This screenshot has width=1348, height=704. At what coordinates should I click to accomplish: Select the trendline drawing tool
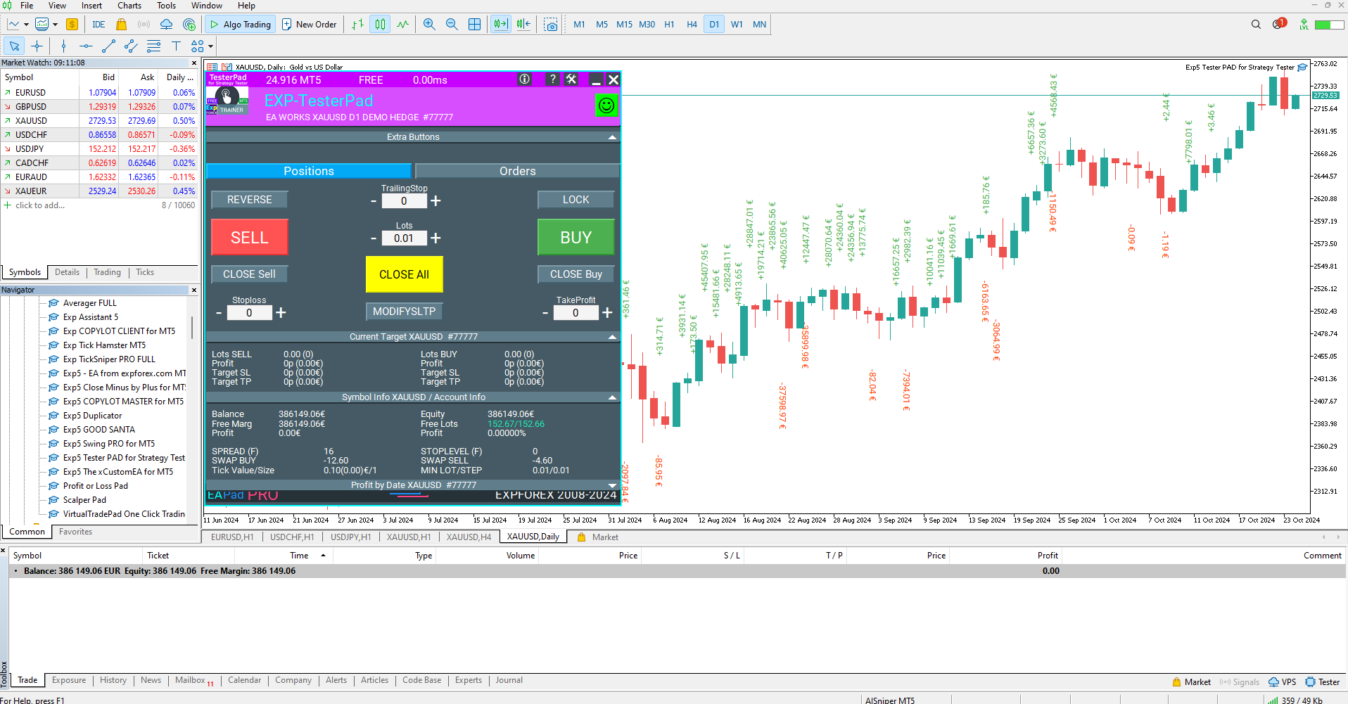pos(108,46)
